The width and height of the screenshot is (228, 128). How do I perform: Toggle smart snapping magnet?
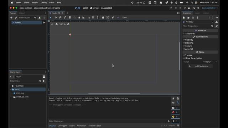click(x=89, y=17)
